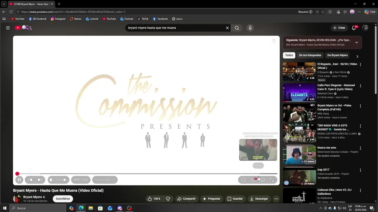Click the search magnifier button
378x212 pixels.
pyautogui.click(x=237, y=28)
